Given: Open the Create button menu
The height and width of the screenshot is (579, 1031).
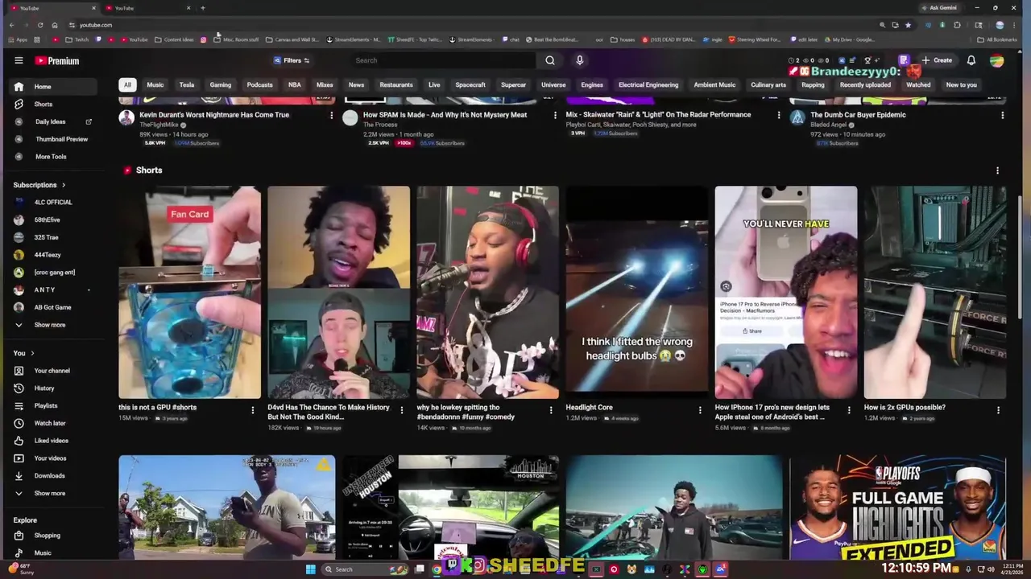Looking at the screenshot, I should pos(938,60).
